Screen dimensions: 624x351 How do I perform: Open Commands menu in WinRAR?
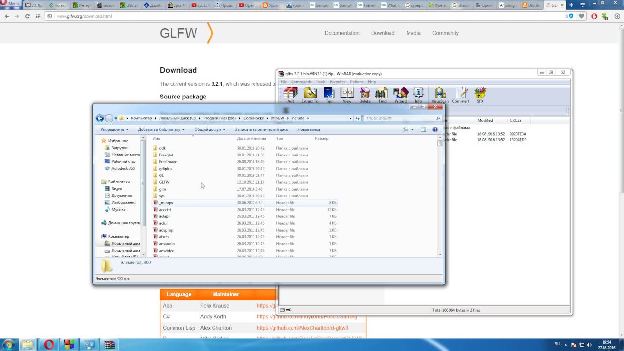tap(301, 82)
